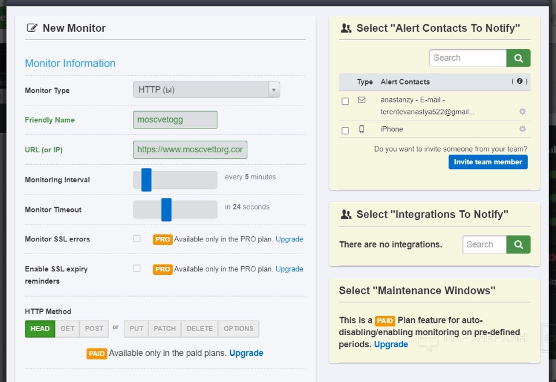Click the alert contacts search magnifier button

coord(518,58)
